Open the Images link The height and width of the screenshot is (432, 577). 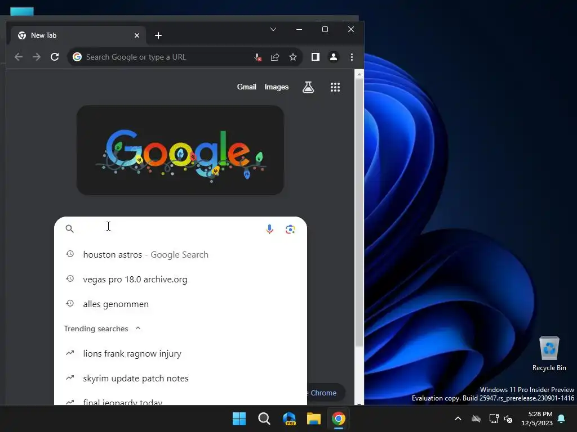click(x=276, y=87)
